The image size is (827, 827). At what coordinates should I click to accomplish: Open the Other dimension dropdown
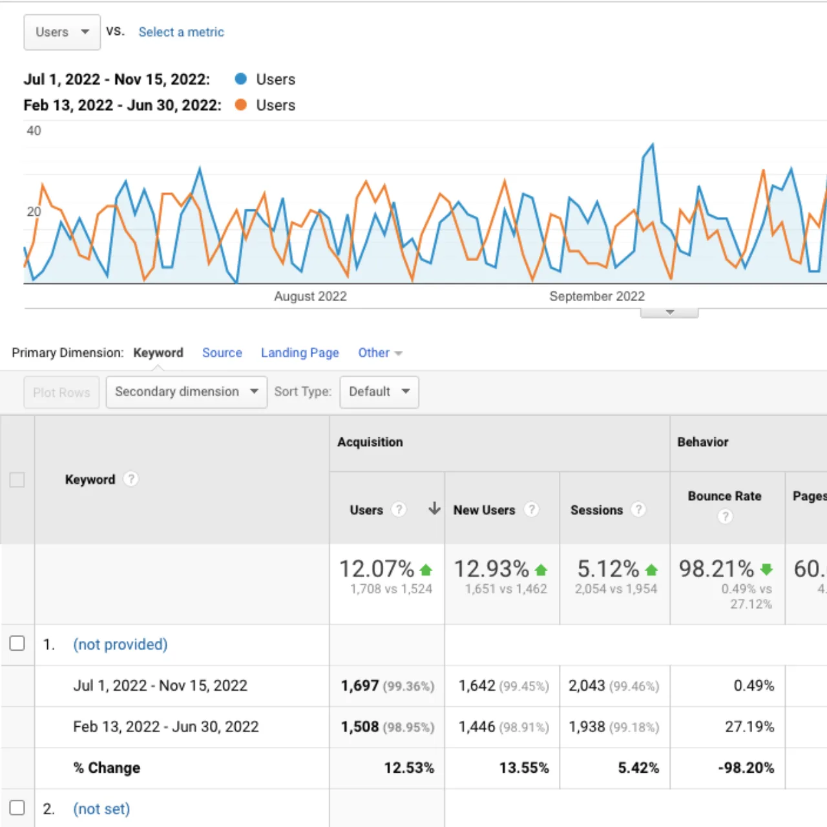(380, 353)
